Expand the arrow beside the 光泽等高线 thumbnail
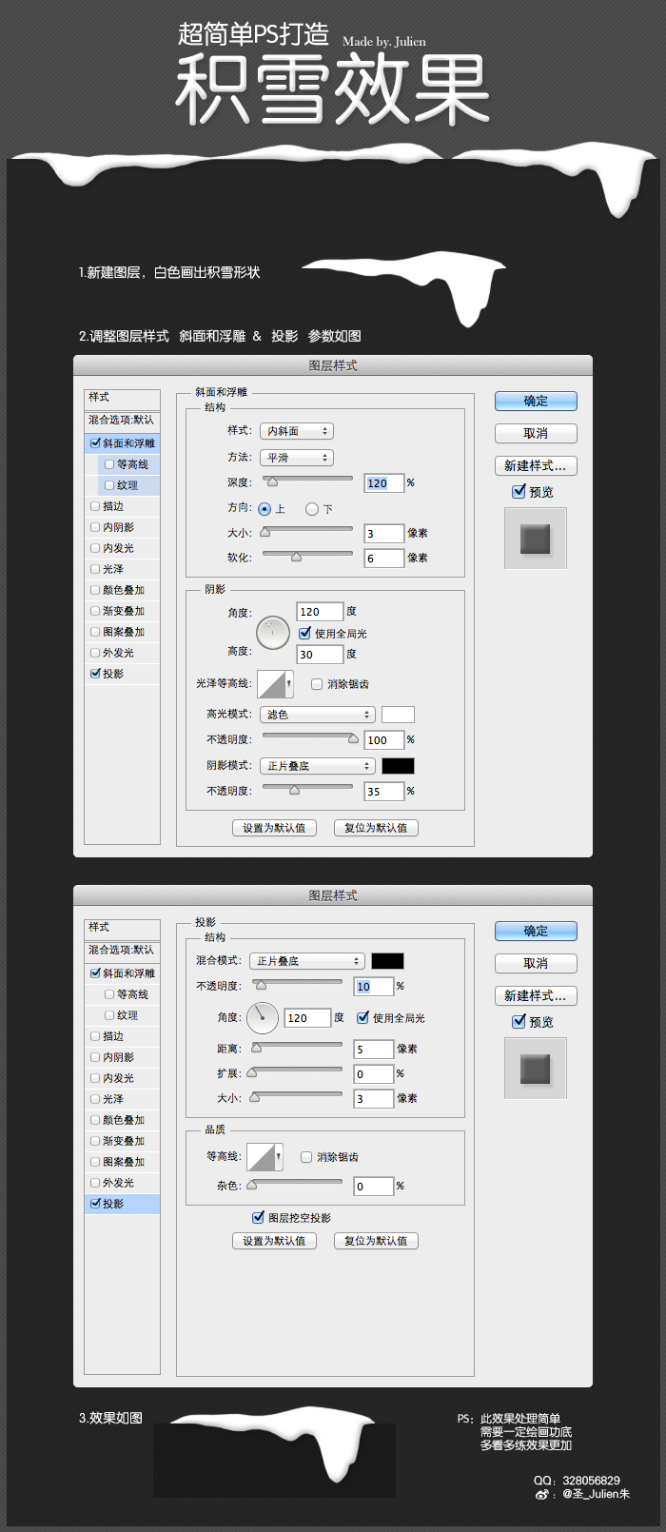 point(289,684)
